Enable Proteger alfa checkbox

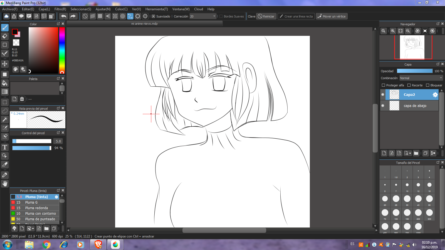pos(383,85)
